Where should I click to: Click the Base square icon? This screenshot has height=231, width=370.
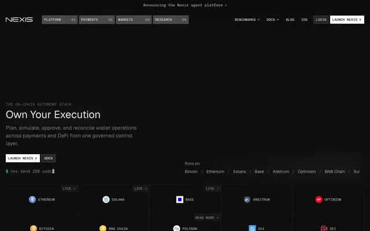tap(180, 199)
